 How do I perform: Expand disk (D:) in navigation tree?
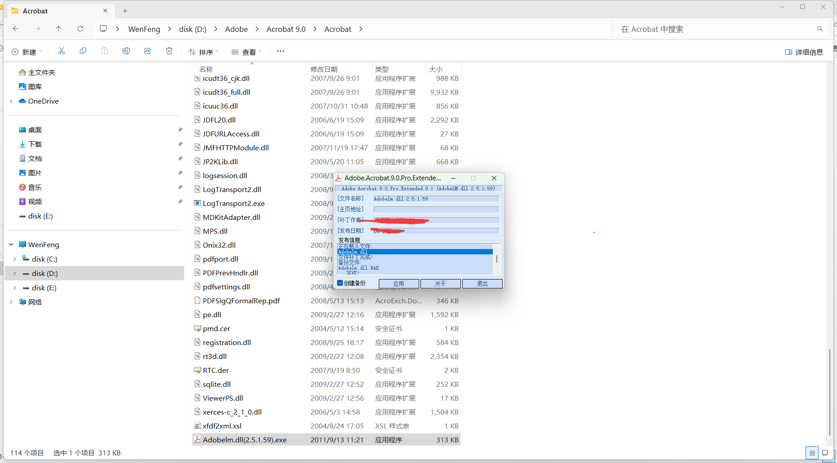pyautogui.click(x=15, y=273)
